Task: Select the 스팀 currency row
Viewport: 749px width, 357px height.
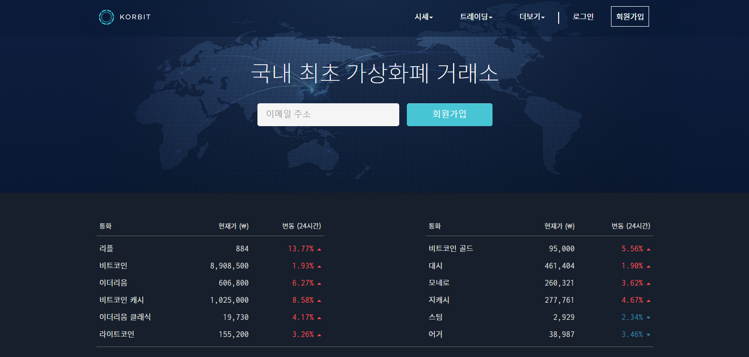Action: click(540, 317)
